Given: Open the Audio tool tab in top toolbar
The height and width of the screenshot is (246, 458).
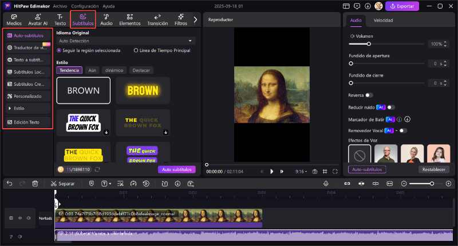Looking at the screenshot, I should point(106,19).
